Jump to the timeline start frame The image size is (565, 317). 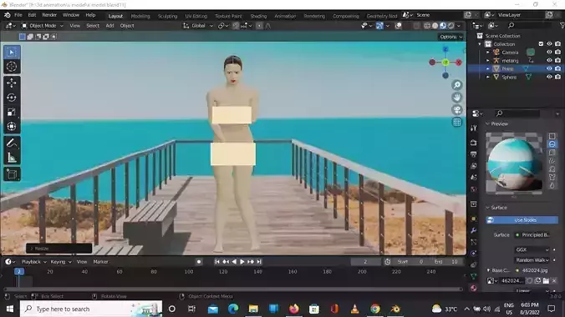(217, 262)
